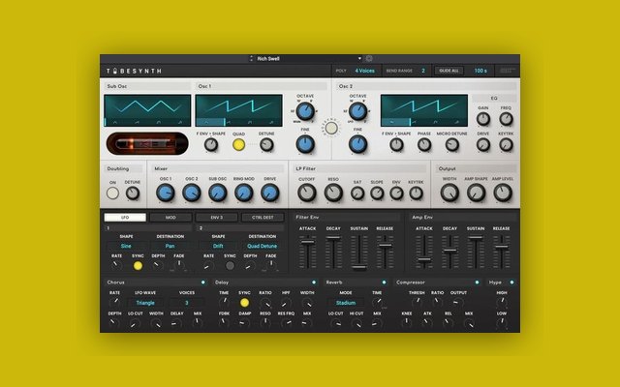
Task: Click the Mixer SUB OSC knob
Action: click(x=217, y=193)
